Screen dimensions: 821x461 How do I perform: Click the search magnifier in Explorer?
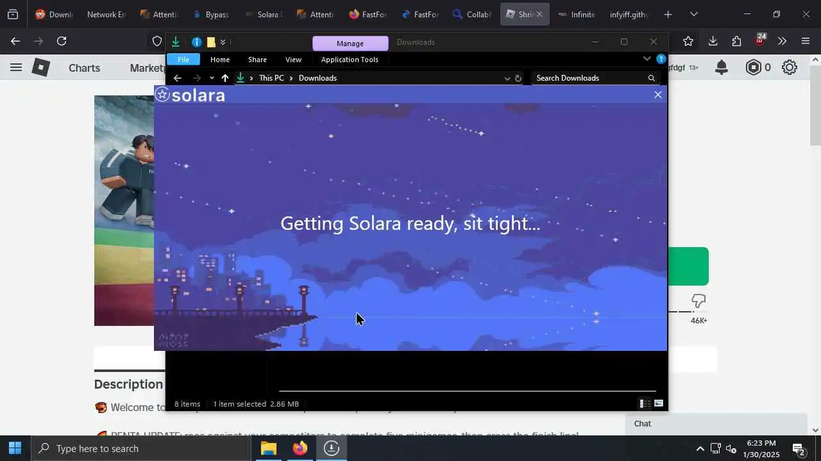[652, 78]
